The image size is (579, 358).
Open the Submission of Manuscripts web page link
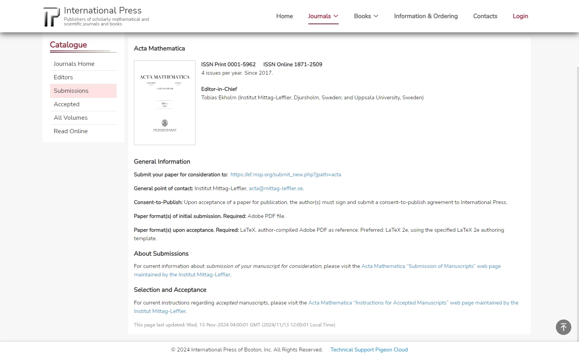pyautogui.click(x=431, y=266)
